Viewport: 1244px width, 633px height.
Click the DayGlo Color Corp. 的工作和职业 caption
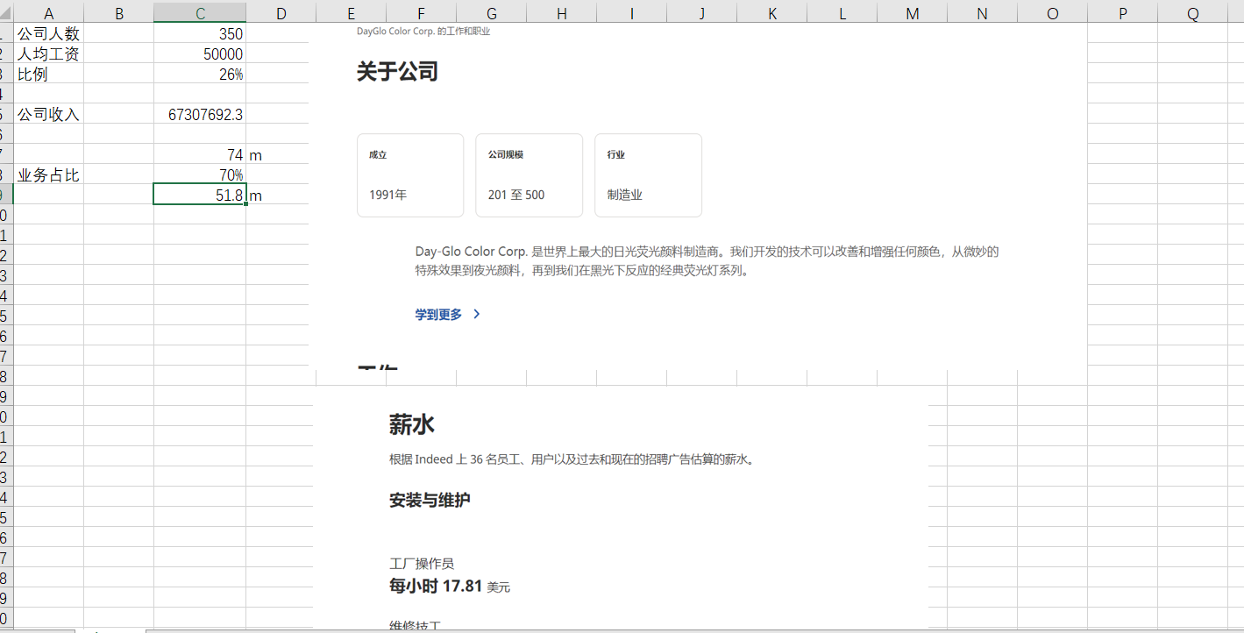[423, 32]
